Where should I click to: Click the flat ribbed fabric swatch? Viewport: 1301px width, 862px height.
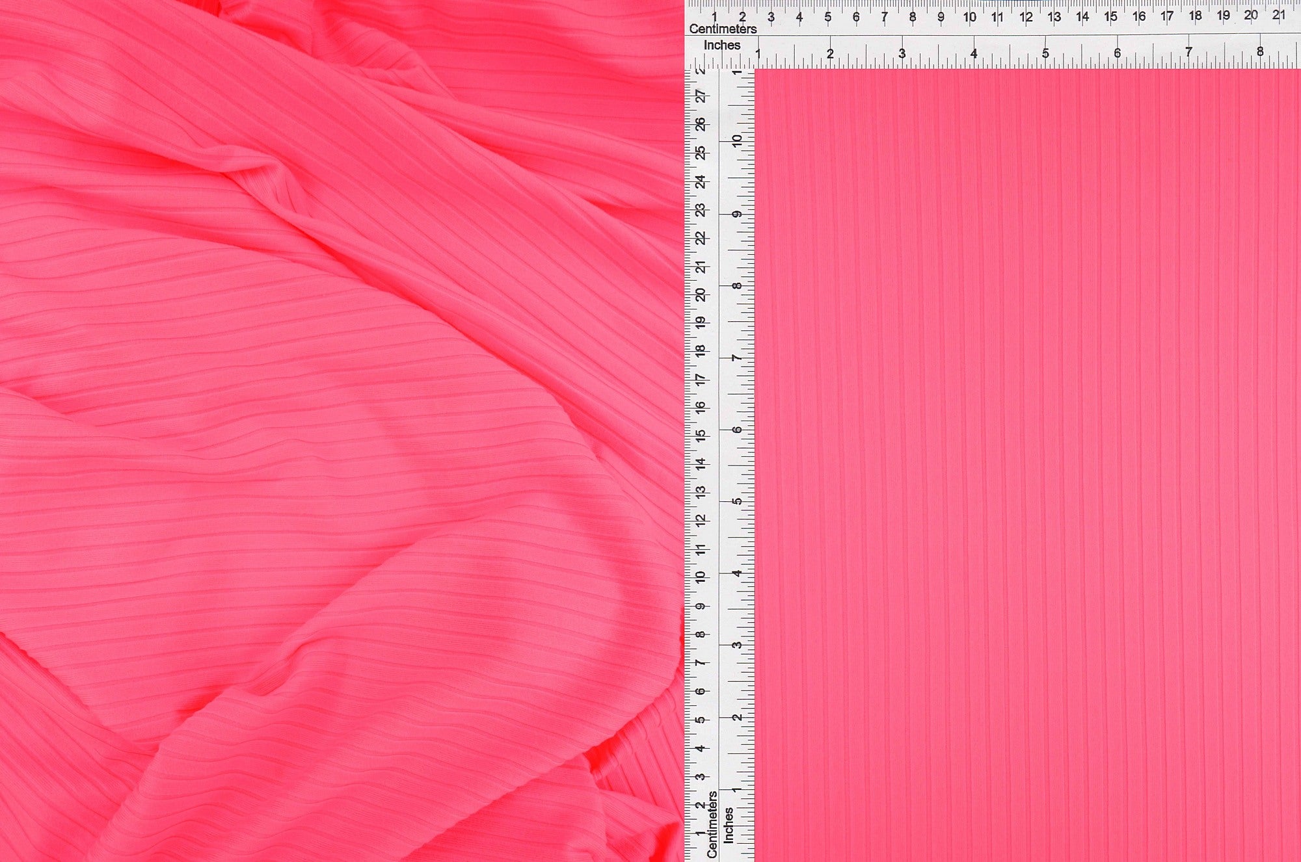[1026, 465]
